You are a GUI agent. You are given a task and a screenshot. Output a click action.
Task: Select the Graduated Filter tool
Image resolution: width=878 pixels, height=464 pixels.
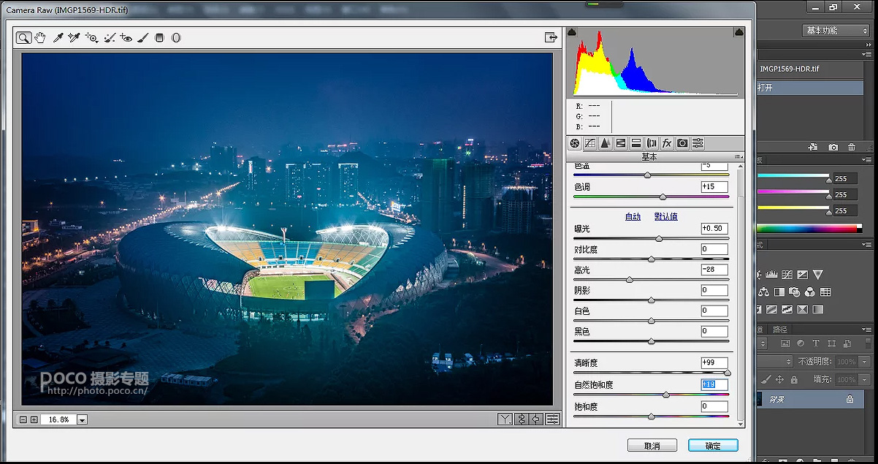point(160,37)
